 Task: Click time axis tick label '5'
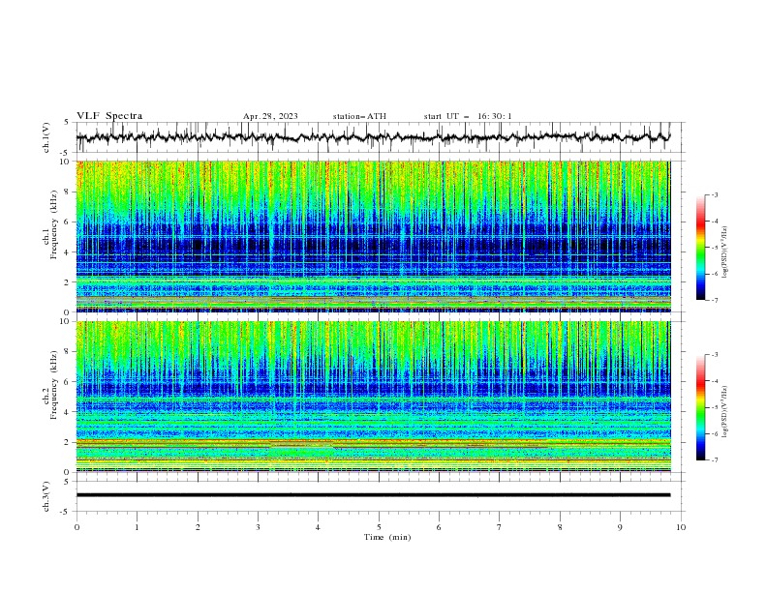click(x=379, y=527)
